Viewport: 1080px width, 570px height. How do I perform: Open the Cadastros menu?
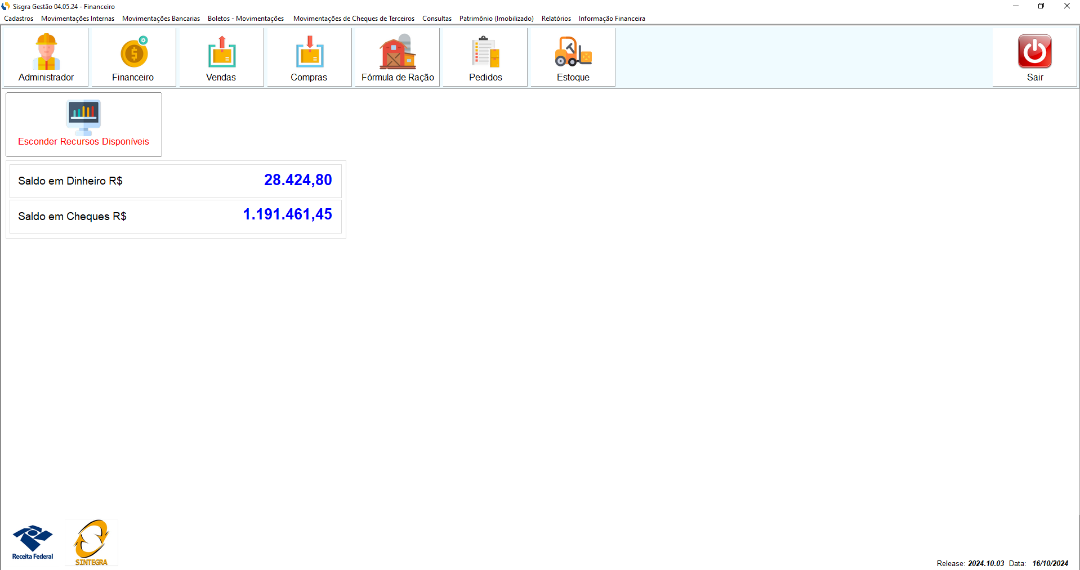coord(19,19)
